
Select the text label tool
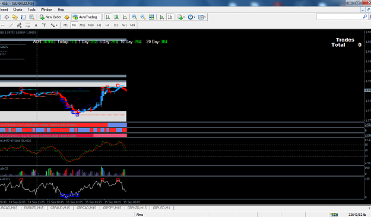[x=45, y=25]
